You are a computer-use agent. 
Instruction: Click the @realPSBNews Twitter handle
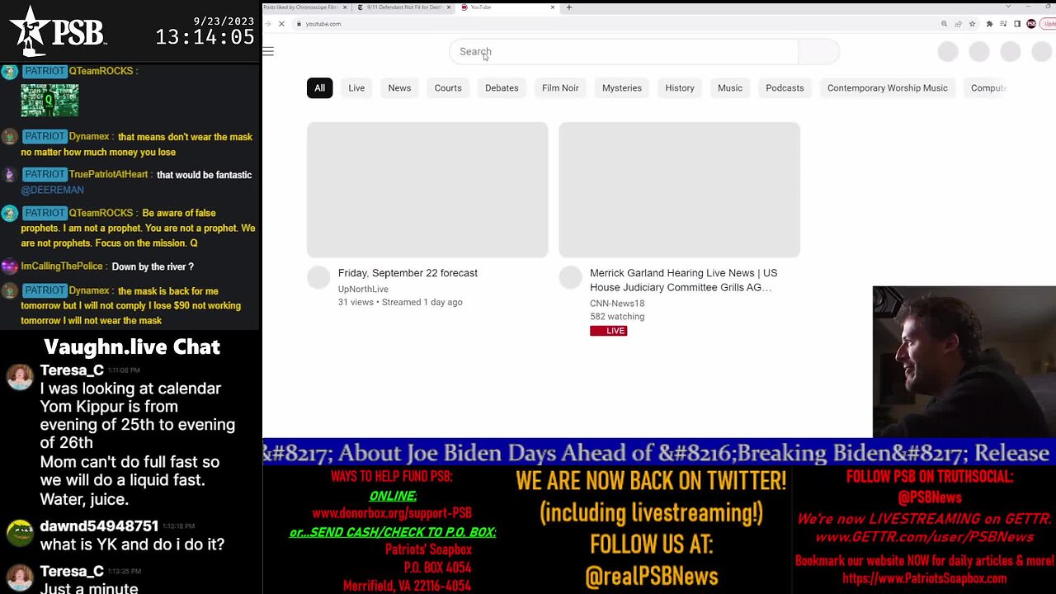(652, 576)
